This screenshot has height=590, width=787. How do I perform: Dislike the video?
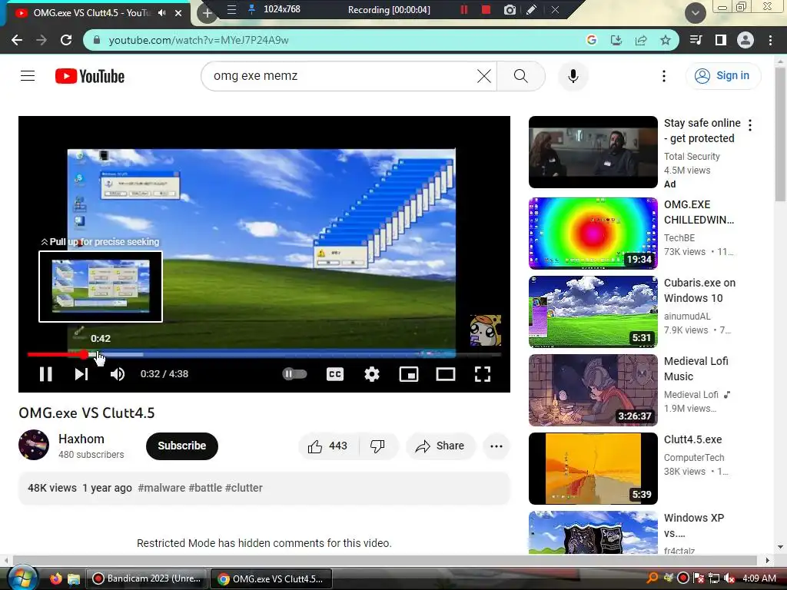coord(377,446)
